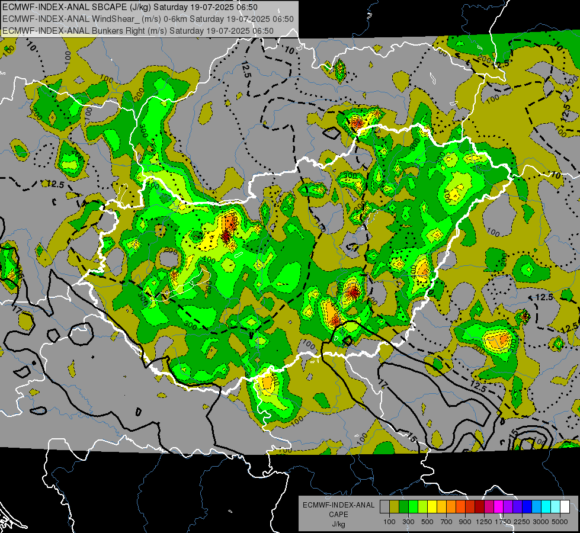Select the WindShear_ 0-6km header line

tap(148, 19)
